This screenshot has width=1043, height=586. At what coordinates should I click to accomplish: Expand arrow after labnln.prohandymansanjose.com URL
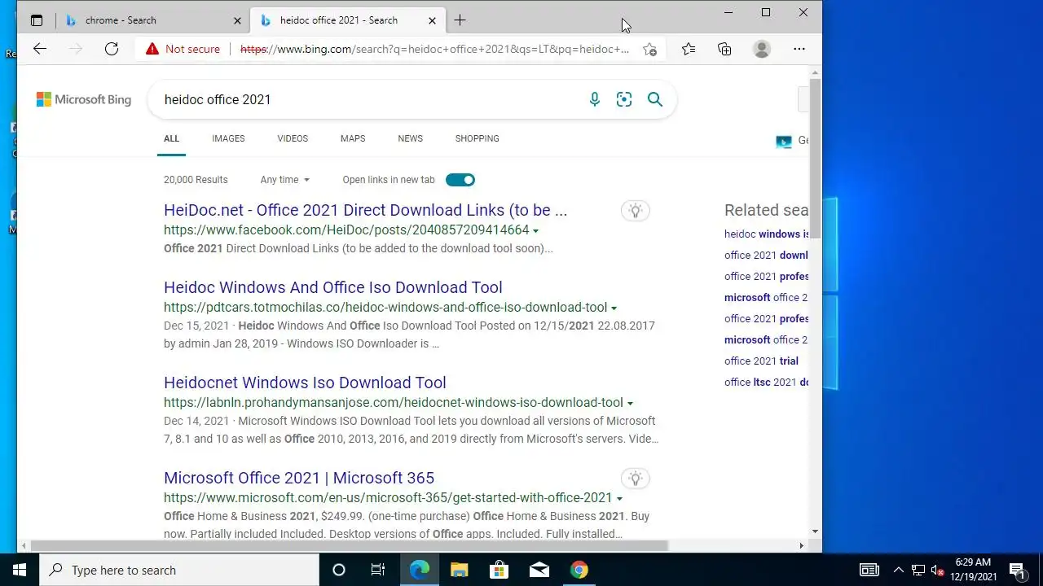pyautogui.click(x=630, y=404)
